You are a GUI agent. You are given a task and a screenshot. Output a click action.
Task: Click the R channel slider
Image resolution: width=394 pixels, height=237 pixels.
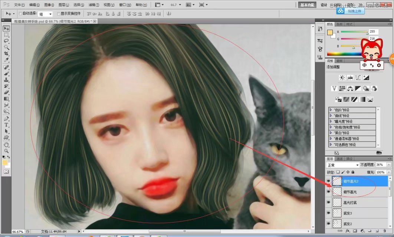(354, 32)
